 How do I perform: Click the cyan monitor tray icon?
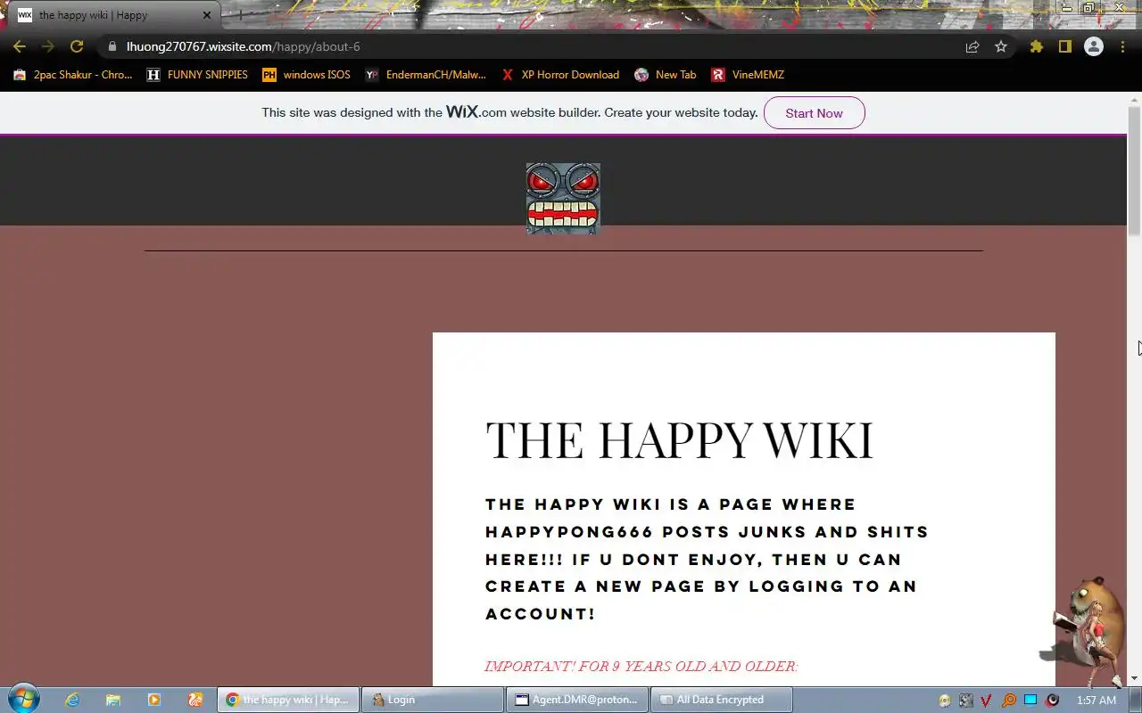[1030, 701]
